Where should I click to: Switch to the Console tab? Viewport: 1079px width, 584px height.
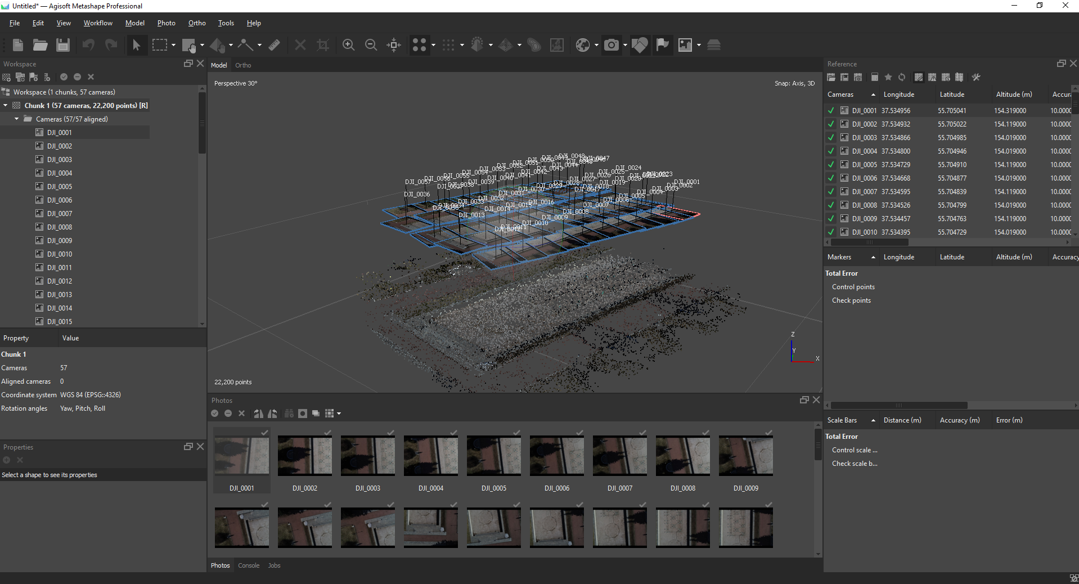point(249,565)
